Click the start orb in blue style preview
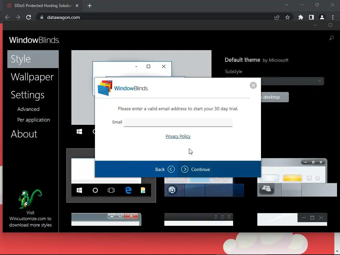340x255 pixels. pos(172,190)
